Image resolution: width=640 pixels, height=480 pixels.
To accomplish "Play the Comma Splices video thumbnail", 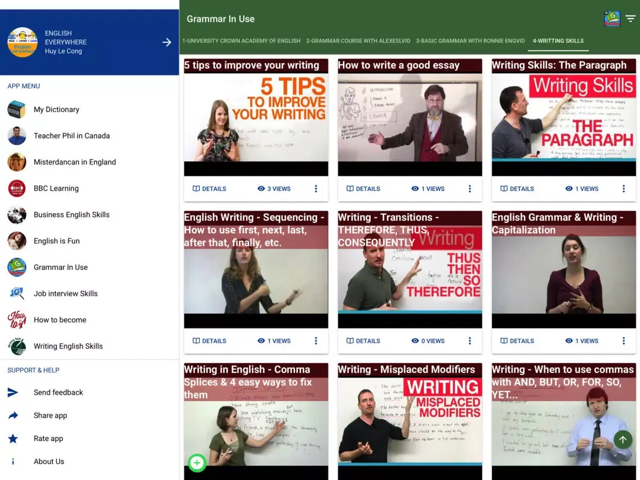I will pyautogui.click(x=256, y=421).
